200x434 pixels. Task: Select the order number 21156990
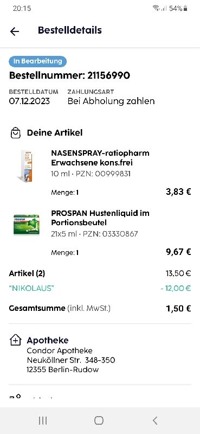click(x=109, y=75)
